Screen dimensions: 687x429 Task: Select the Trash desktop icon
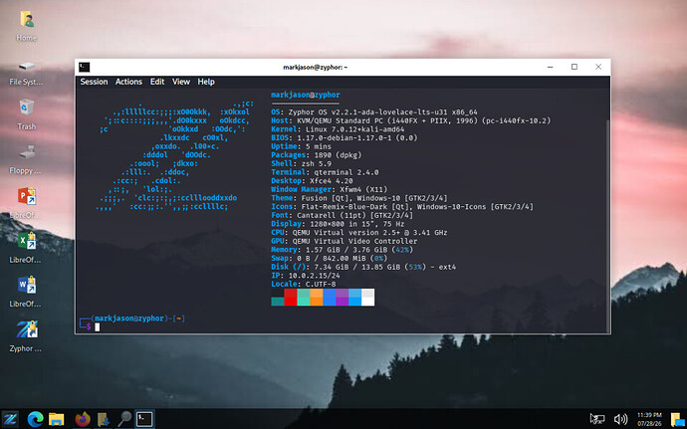[x=26, y=114]
